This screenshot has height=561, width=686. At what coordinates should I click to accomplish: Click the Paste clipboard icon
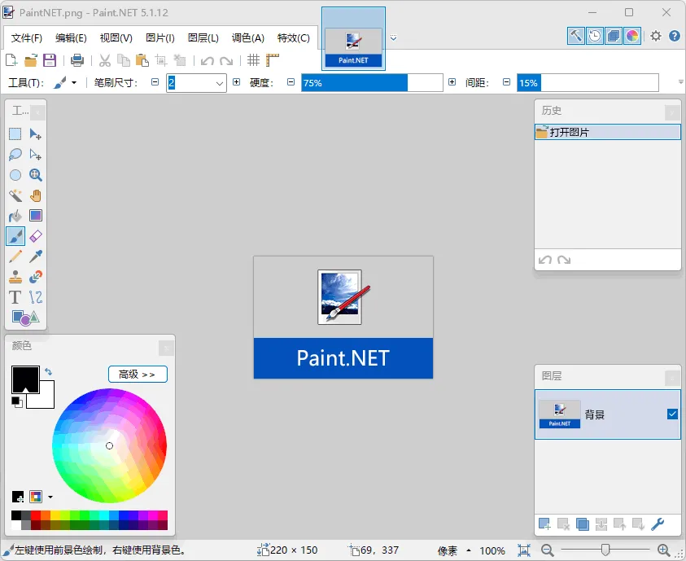142,60
